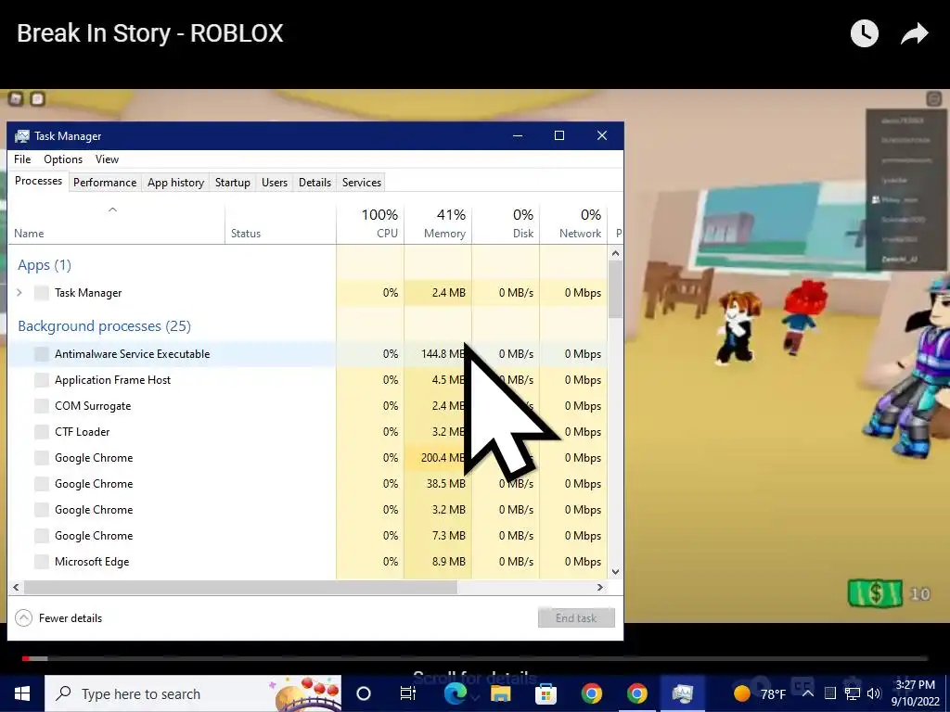Screen dimensions: 950x712
Task: Select the CTF Loader process
Action: pos(308,432)
